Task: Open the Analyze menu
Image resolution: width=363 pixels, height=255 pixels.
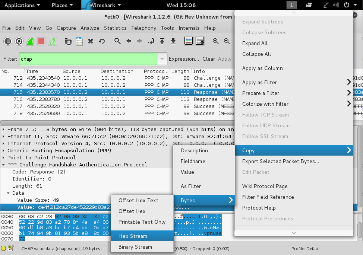Action: [90, 28]
